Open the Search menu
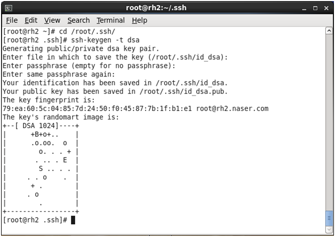Screen dimensions: 335x237 (78, 20)
